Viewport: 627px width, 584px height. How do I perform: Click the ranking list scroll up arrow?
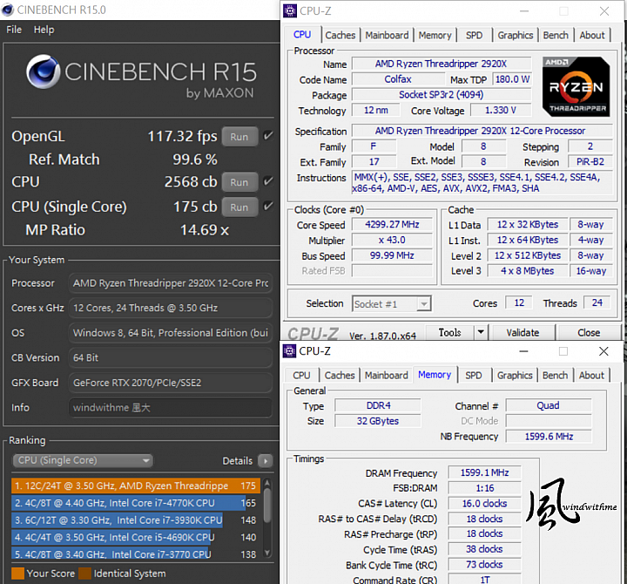tap(267, 483)
